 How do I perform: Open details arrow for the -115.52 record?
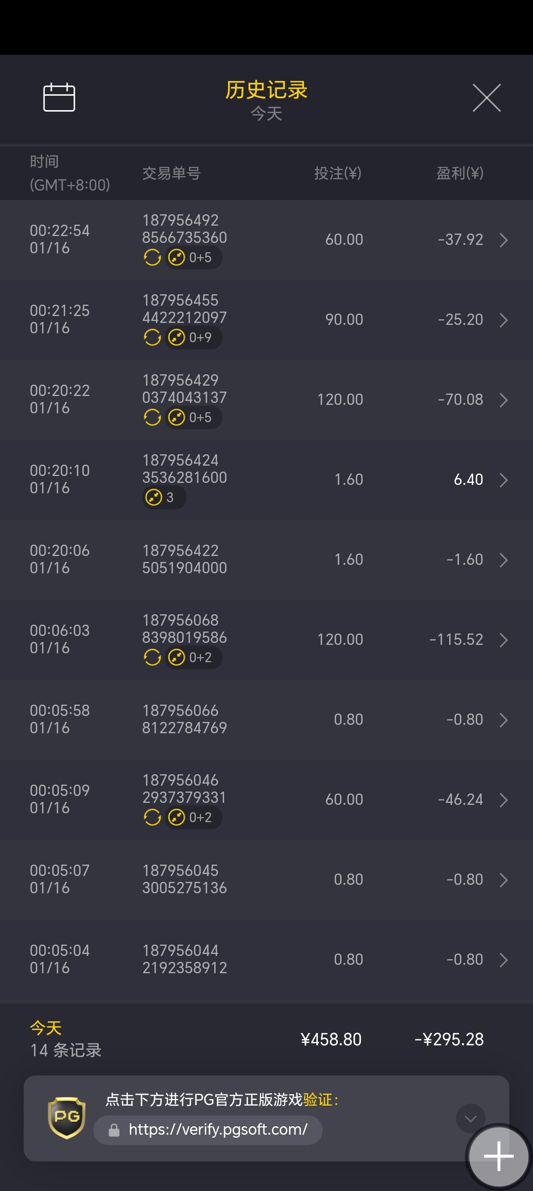click(503, 640)
